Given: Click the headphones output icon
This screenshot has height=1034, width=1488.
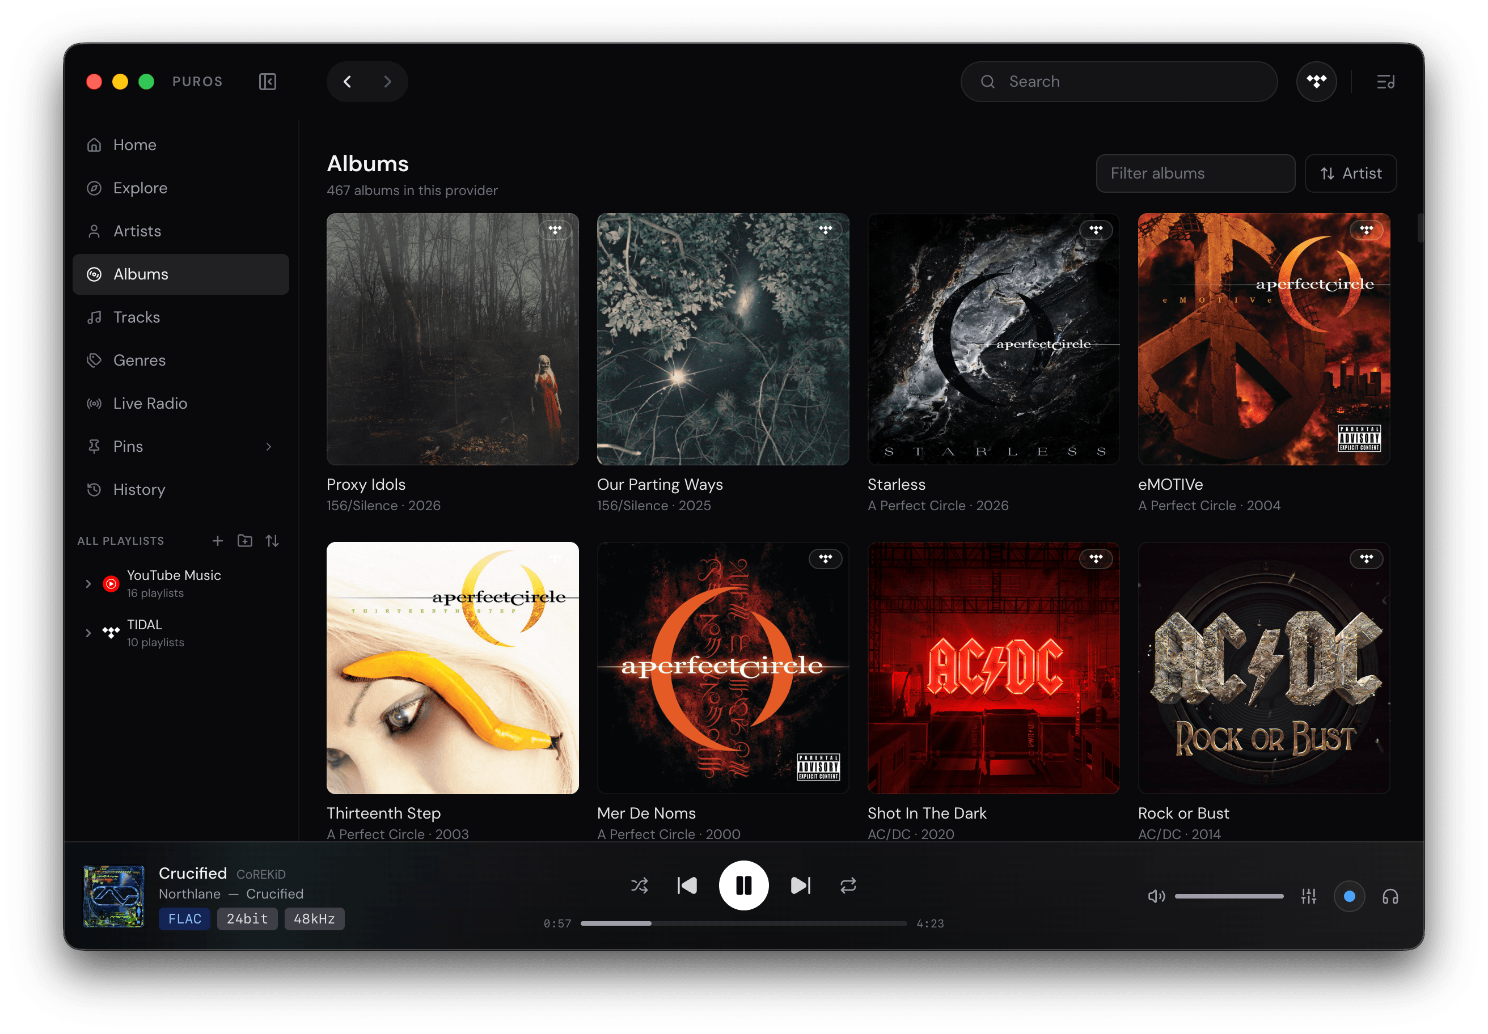Looking at the screenshot, I should pos(1389,896).
